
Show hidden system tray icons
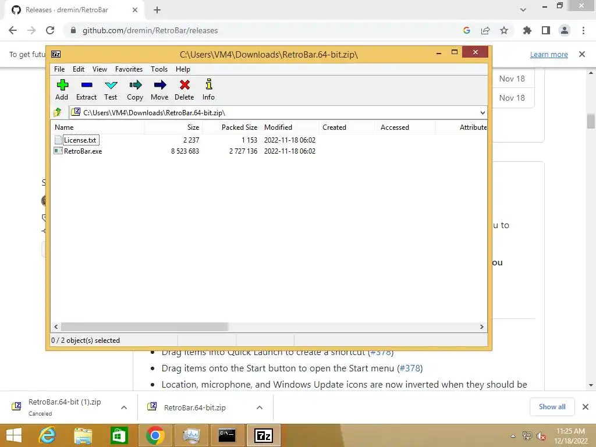click(513, 436)
